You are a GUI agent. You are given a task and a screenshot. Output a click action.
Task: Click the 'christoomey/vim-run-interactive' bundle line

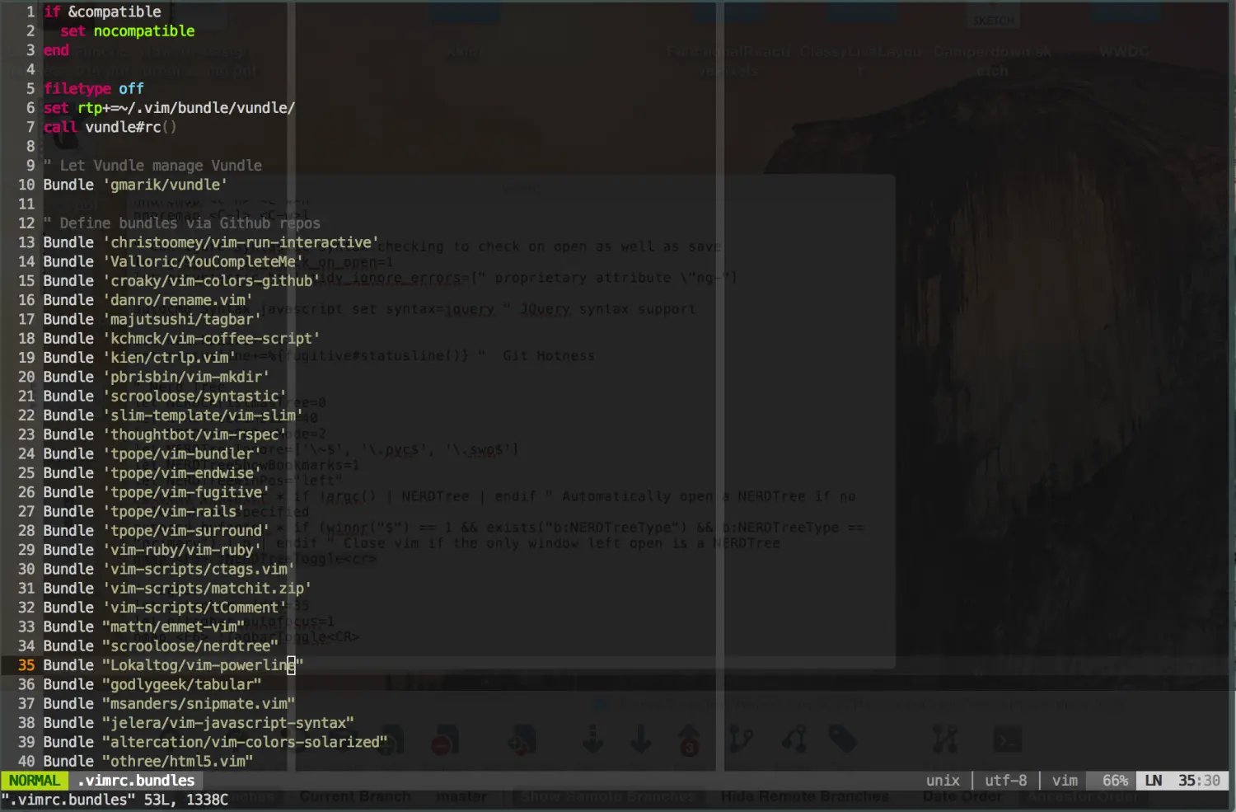coord(211,242)
